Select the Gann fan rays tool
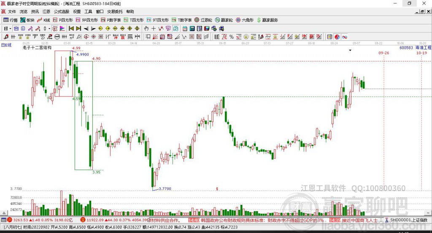The width and height of the screenshot is (432, 233). [155, 37]
